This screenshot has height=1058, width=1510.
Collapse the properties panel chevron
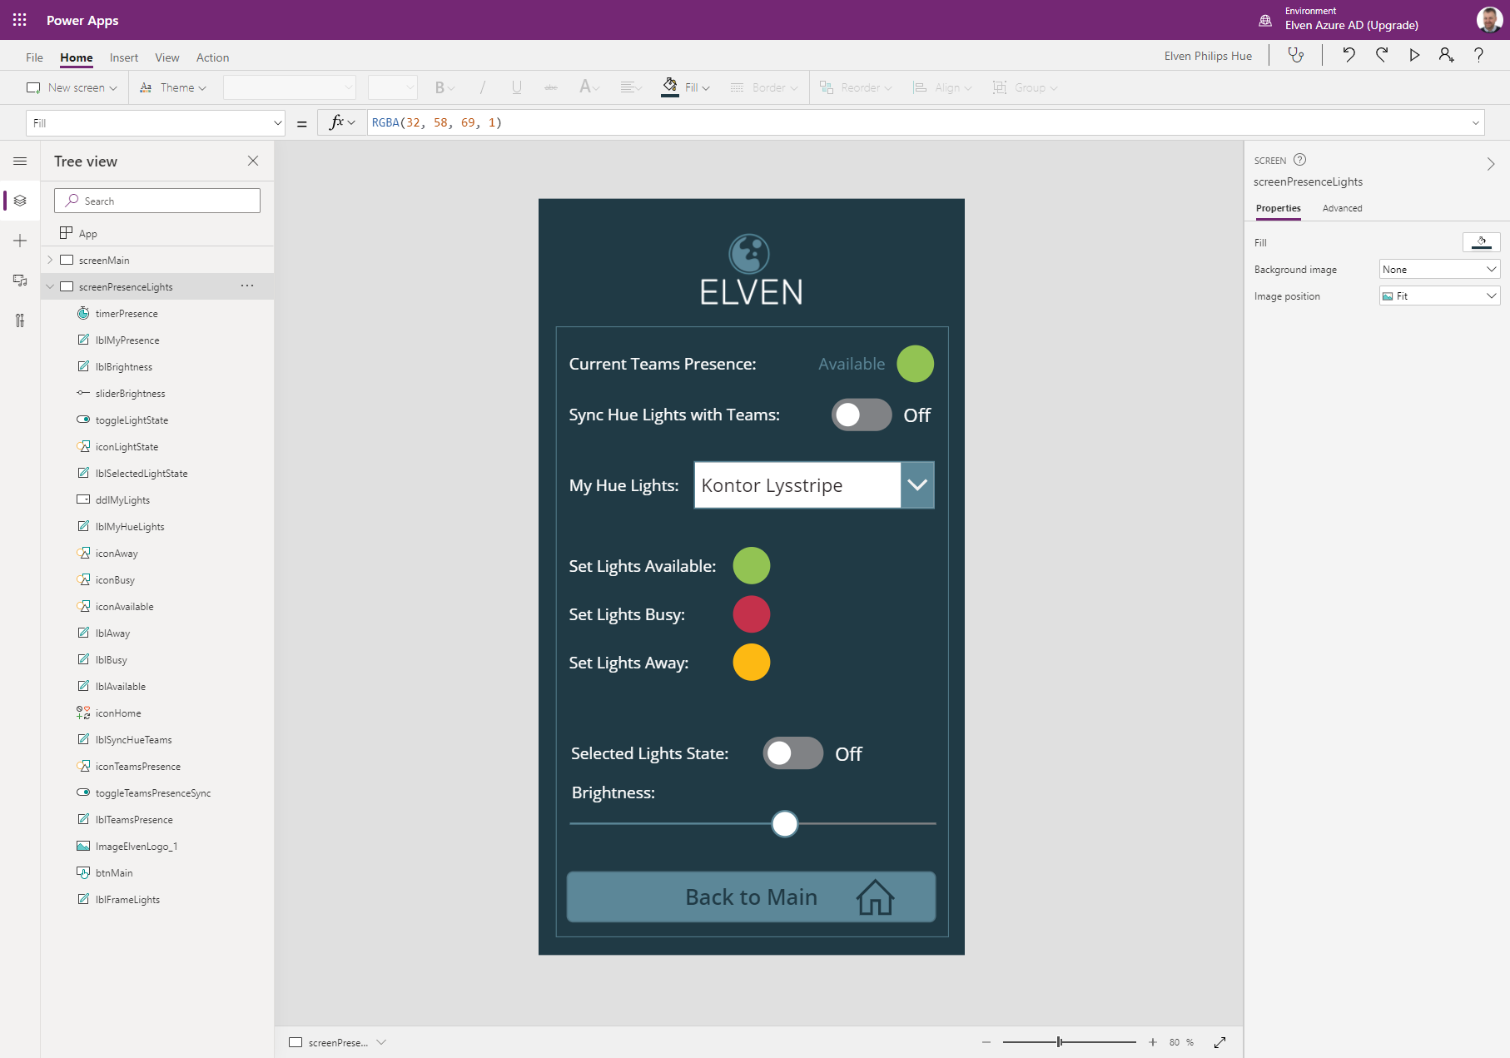coord(1491,164)
